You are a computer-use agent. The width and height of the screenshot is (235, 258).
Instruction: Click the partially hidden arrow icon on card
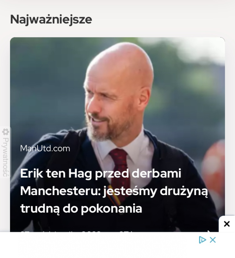tap(209, 231)
